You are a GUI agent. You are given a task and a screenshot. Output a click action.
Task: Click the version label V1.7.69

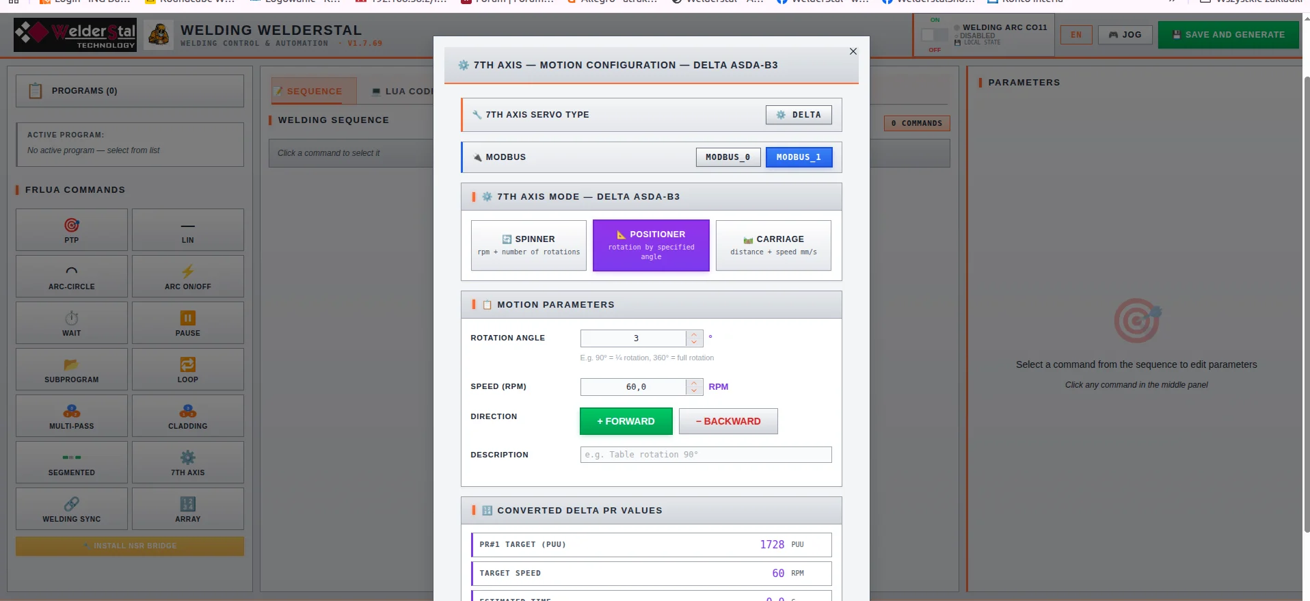[365, 44]
